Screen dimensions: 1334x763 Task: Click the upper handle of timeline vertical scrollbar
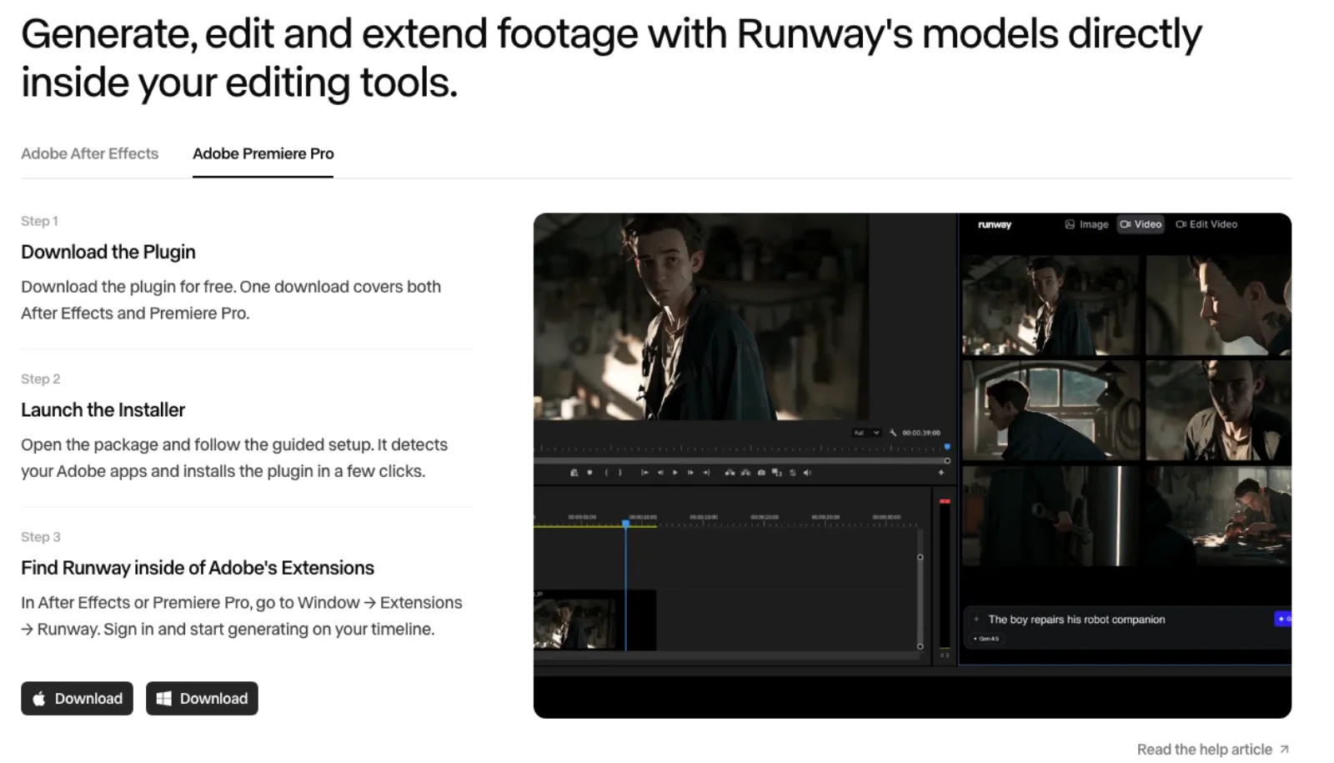[920, 557]
